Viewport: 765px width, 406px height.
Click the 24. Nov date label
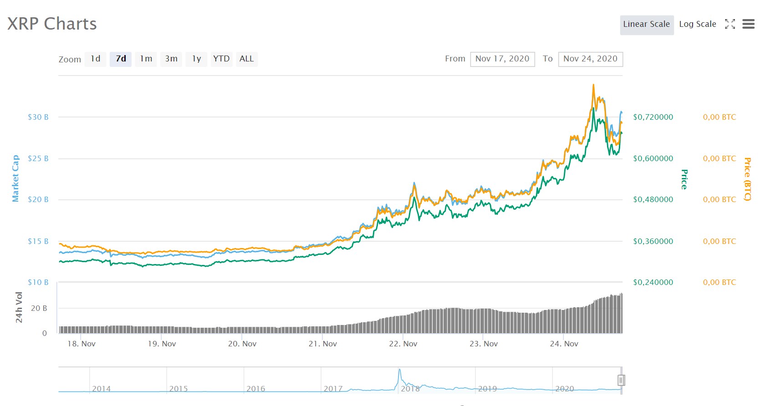[x=564, y=344]
